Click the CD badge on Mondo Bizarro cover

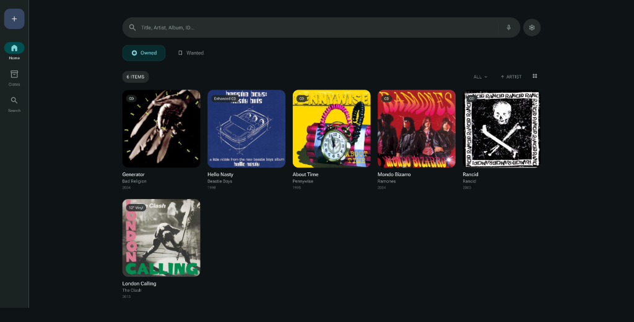pyautogui.click(x=386, y=98)
